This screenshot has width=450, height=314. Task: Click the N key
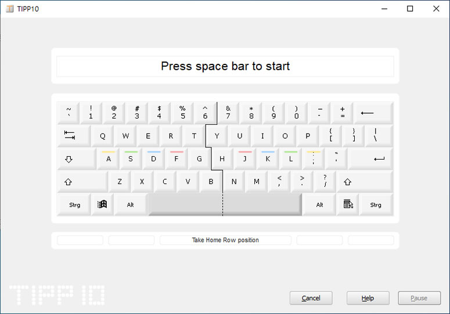[234, 182]
